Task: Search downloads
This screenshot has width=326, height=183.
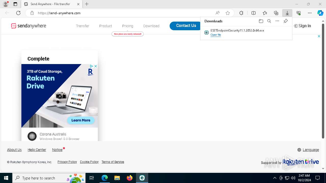Action: [269, 21]
